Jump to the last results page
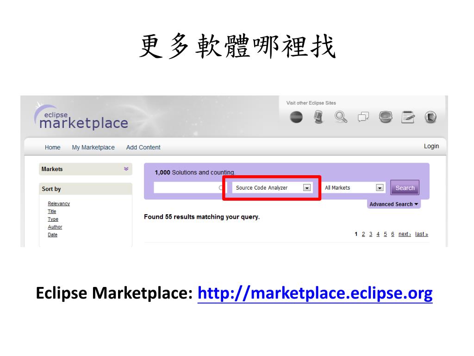Viewport: 474px width, 356px height. click(x=421, y=234)
